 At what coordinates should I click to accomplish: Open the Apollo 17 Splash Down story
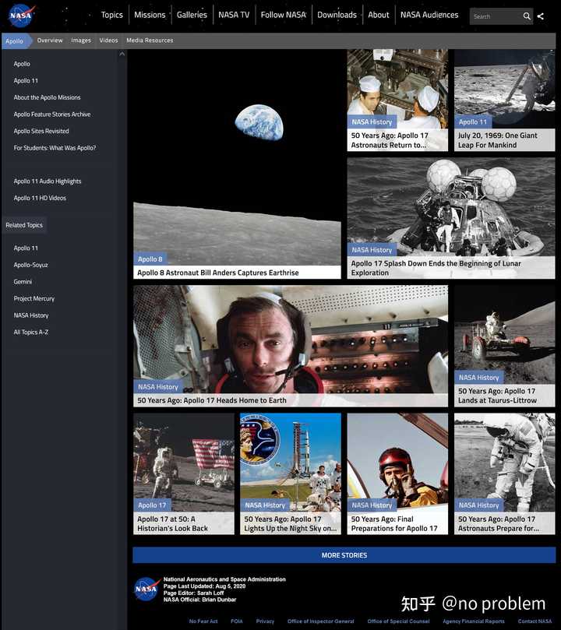tap(451, 218)
